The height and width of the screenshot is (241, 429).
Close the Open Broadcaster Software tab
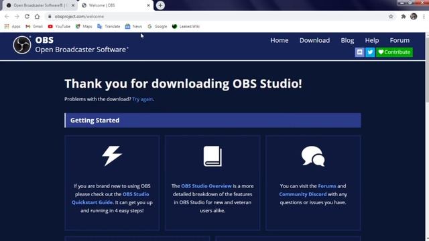[73, 5]
